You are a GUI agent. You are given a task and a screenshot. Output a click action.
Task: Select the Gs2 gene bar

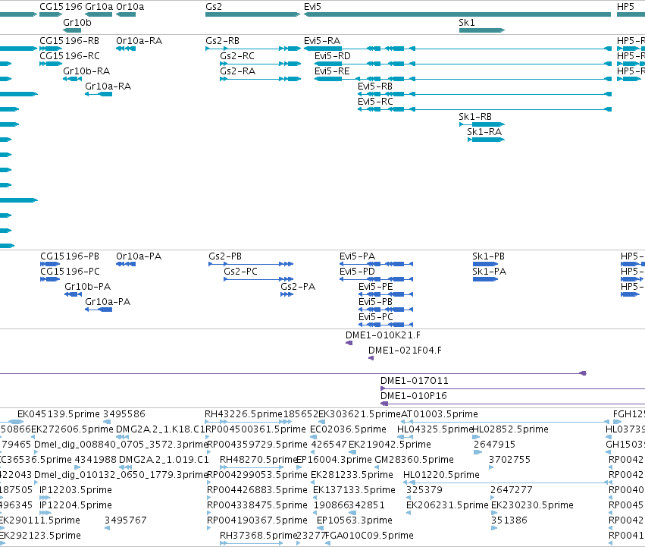253,14
